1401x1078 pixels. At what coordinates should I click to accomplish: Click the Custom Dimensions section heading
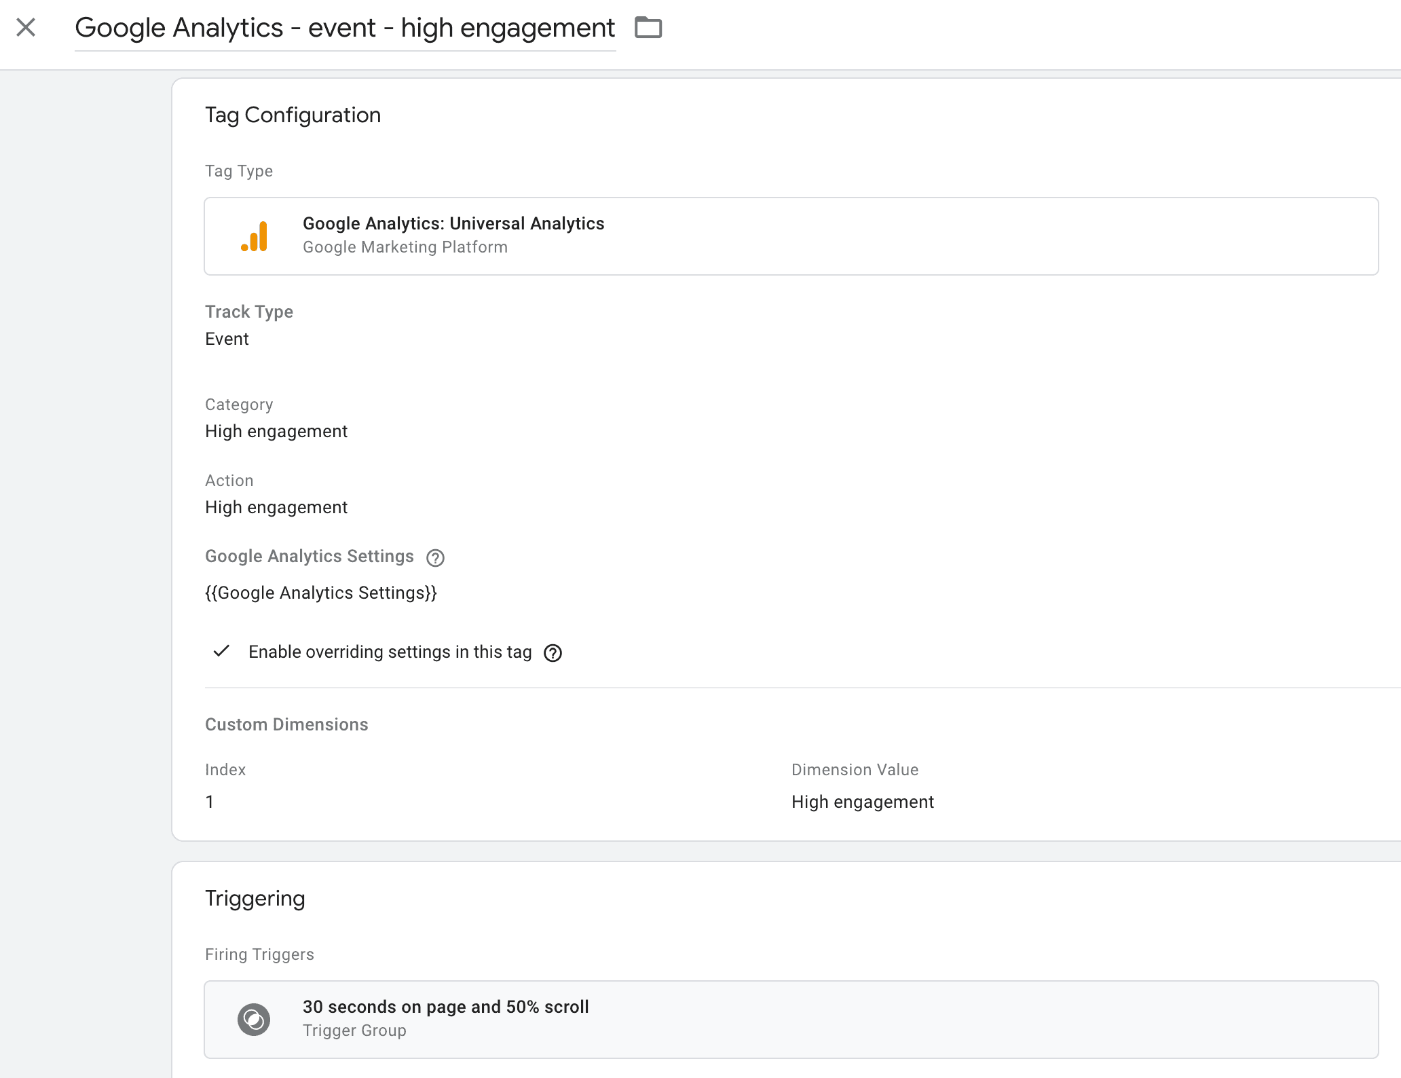click(x=286, y=725)
